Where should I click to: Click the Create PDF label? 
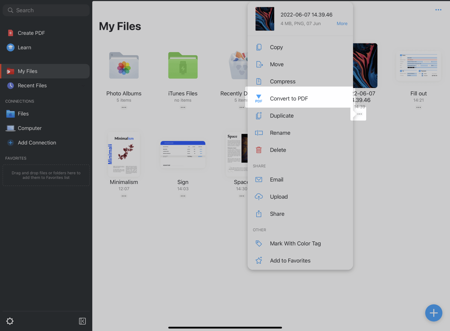31,33
